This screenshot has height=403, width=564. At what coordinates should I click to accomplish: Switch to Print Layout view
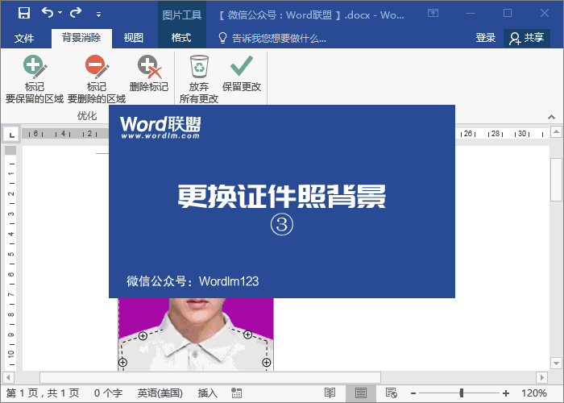point(361,393)
